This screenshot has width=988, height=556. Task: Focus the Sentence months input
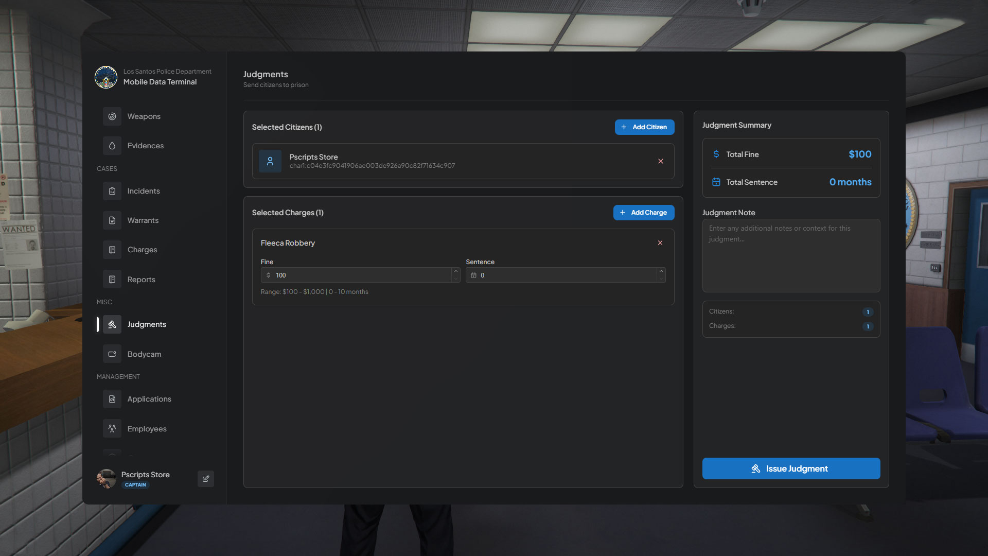point(566,275)
